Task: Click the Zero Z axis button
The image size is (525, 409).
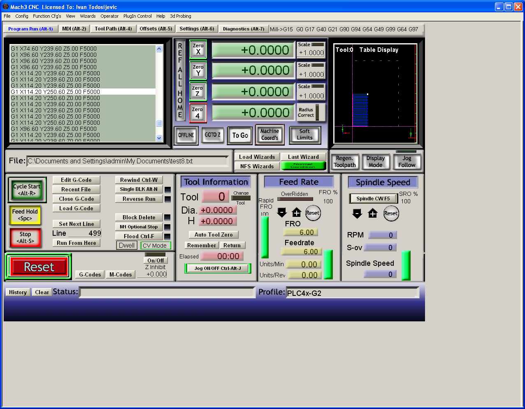Action: coord(197,91)
